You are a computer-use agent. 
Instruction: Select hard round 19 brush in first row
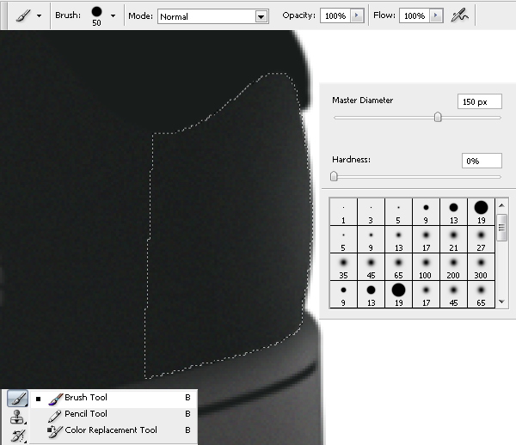[481, 211]
